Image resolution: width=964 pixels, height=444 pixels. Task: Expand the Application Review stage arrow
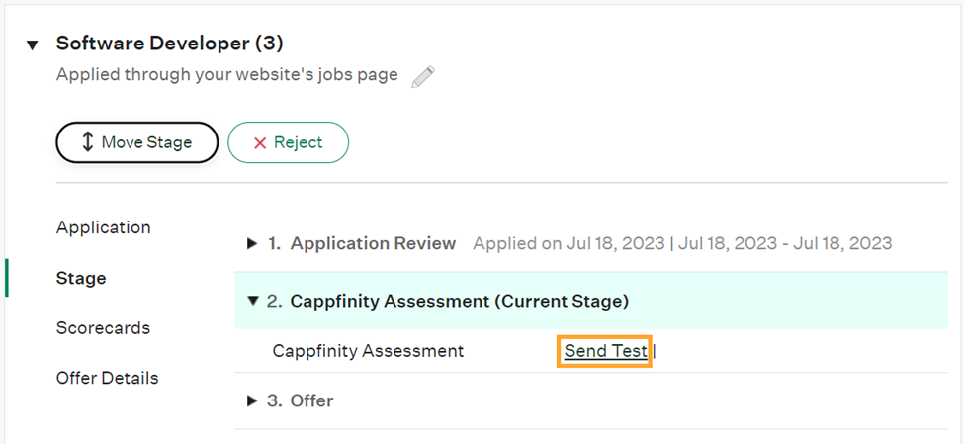click(x=251, y=244)
